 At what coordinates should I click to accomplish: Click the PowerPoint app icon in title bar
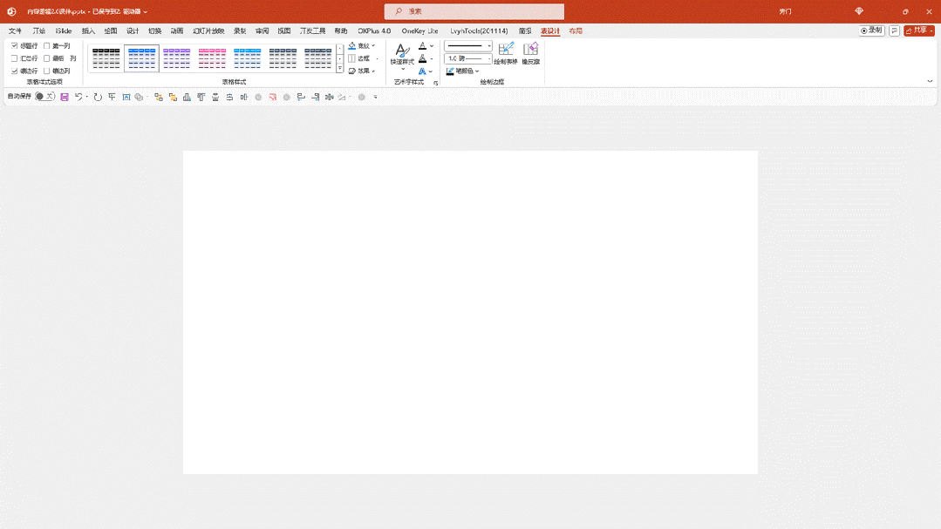[x=11, y=11]
